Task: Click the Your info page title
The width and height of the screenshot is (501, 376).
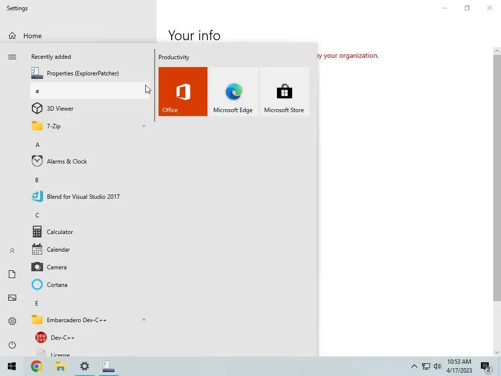Action: tap(194, 35)
